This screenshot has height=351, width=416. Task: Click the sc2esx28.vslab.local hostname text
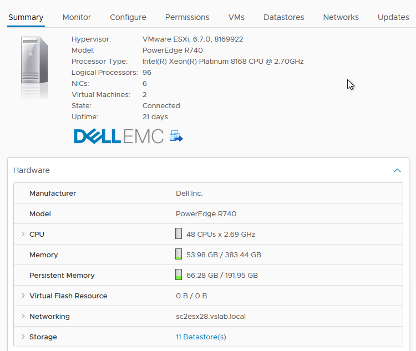[x=211, y=316]
